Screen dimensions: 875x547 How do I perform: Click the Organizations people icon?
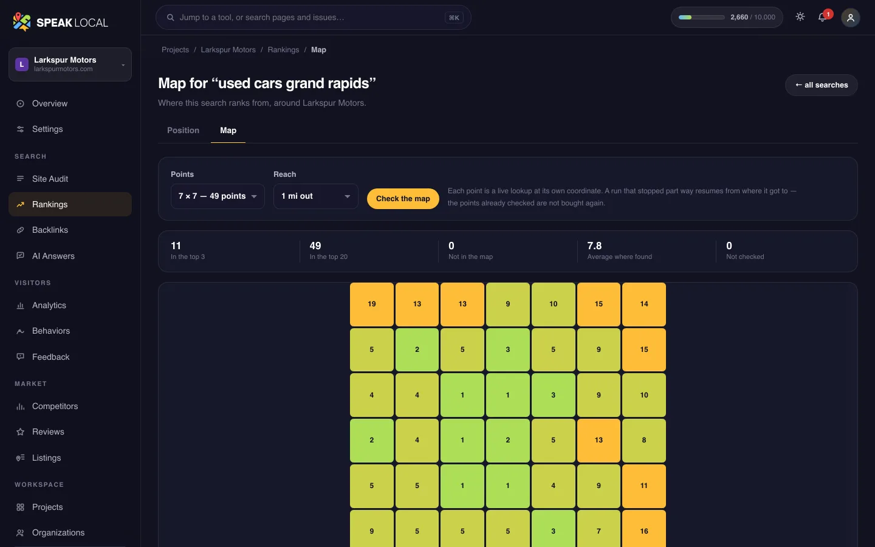tap(20, 533)
